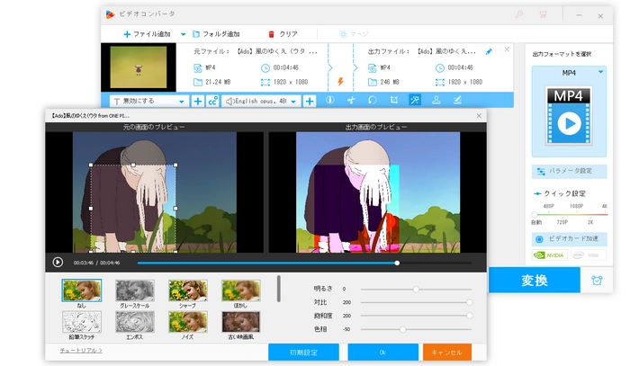Click the orange lightning acceleration icon
630x366 pixels.
point(340,82)
